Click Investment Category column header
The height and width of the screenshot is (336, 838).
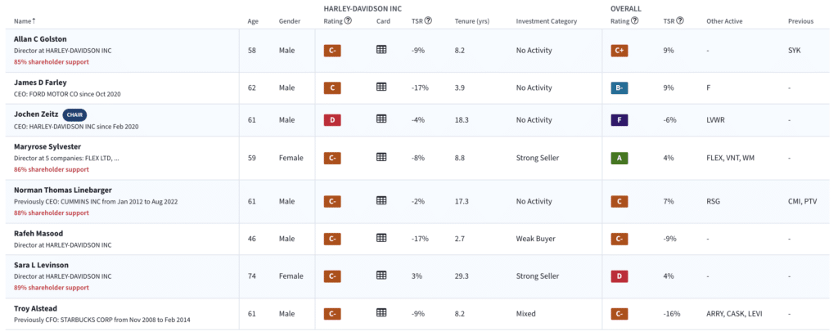tap(546, 21)
